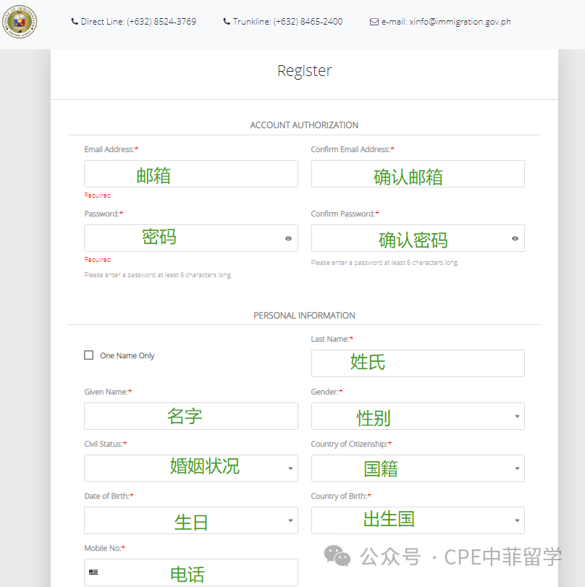585x587 pixels.
Task: Toggle visibility eye in Confirm Password field
Action: click(515, 238)
